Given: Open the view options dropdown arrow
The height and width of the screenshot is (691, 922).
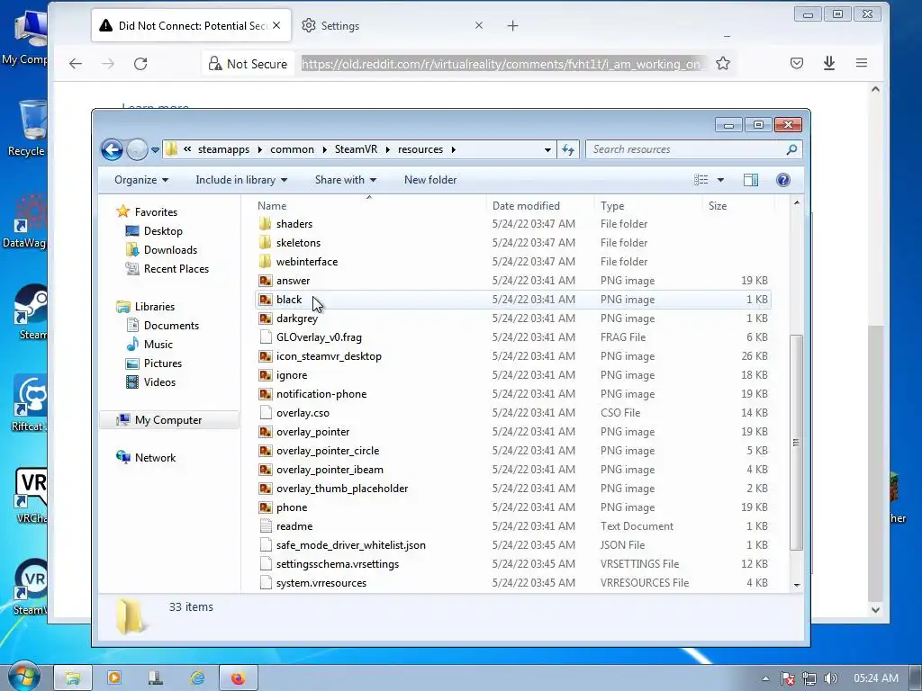Looking at the screenshot, I should coord(720,180).
